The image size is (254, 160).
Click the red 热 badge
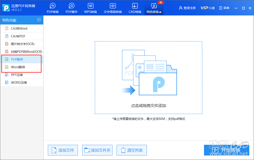161,3
